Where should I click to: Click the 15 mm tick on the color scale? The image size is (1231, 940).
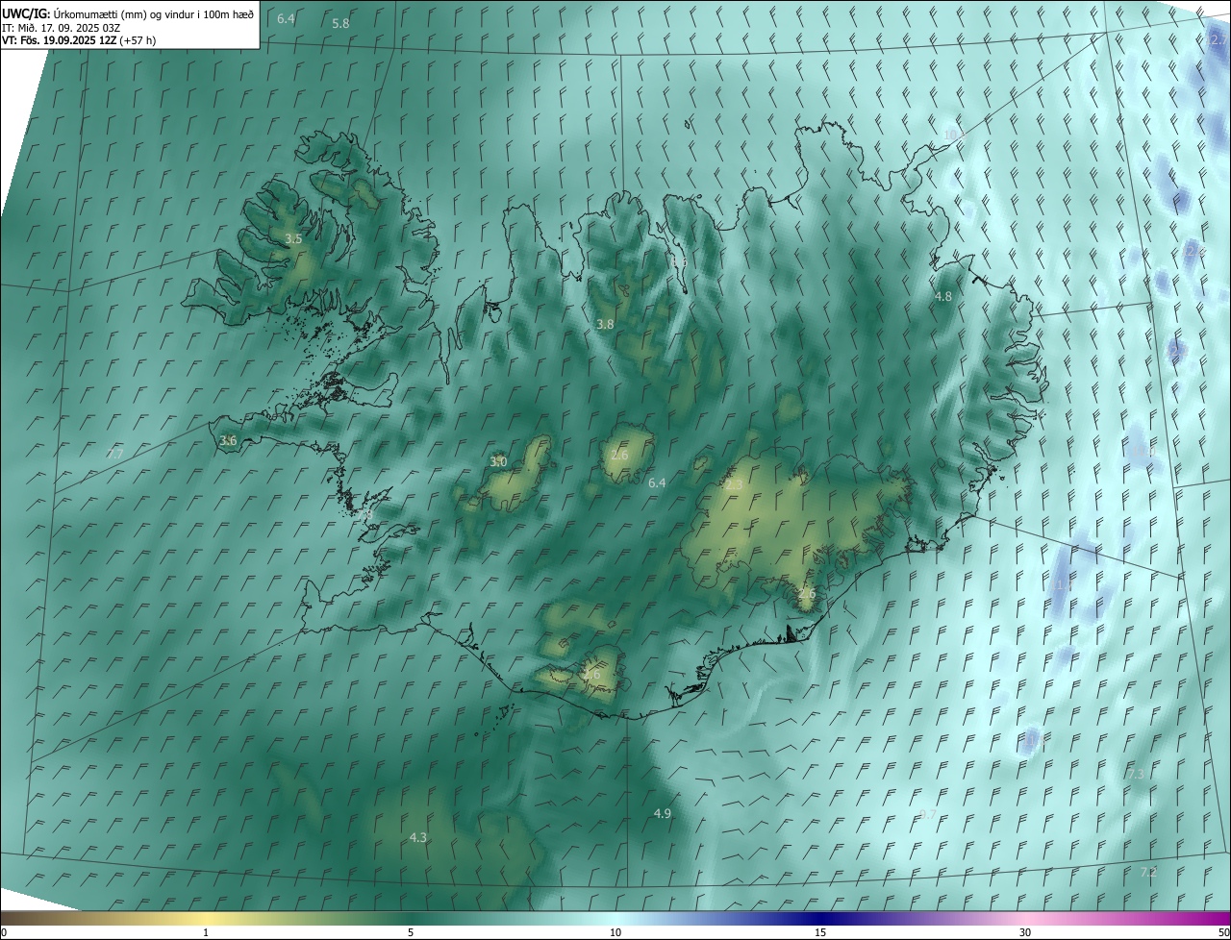coord(820,932)
